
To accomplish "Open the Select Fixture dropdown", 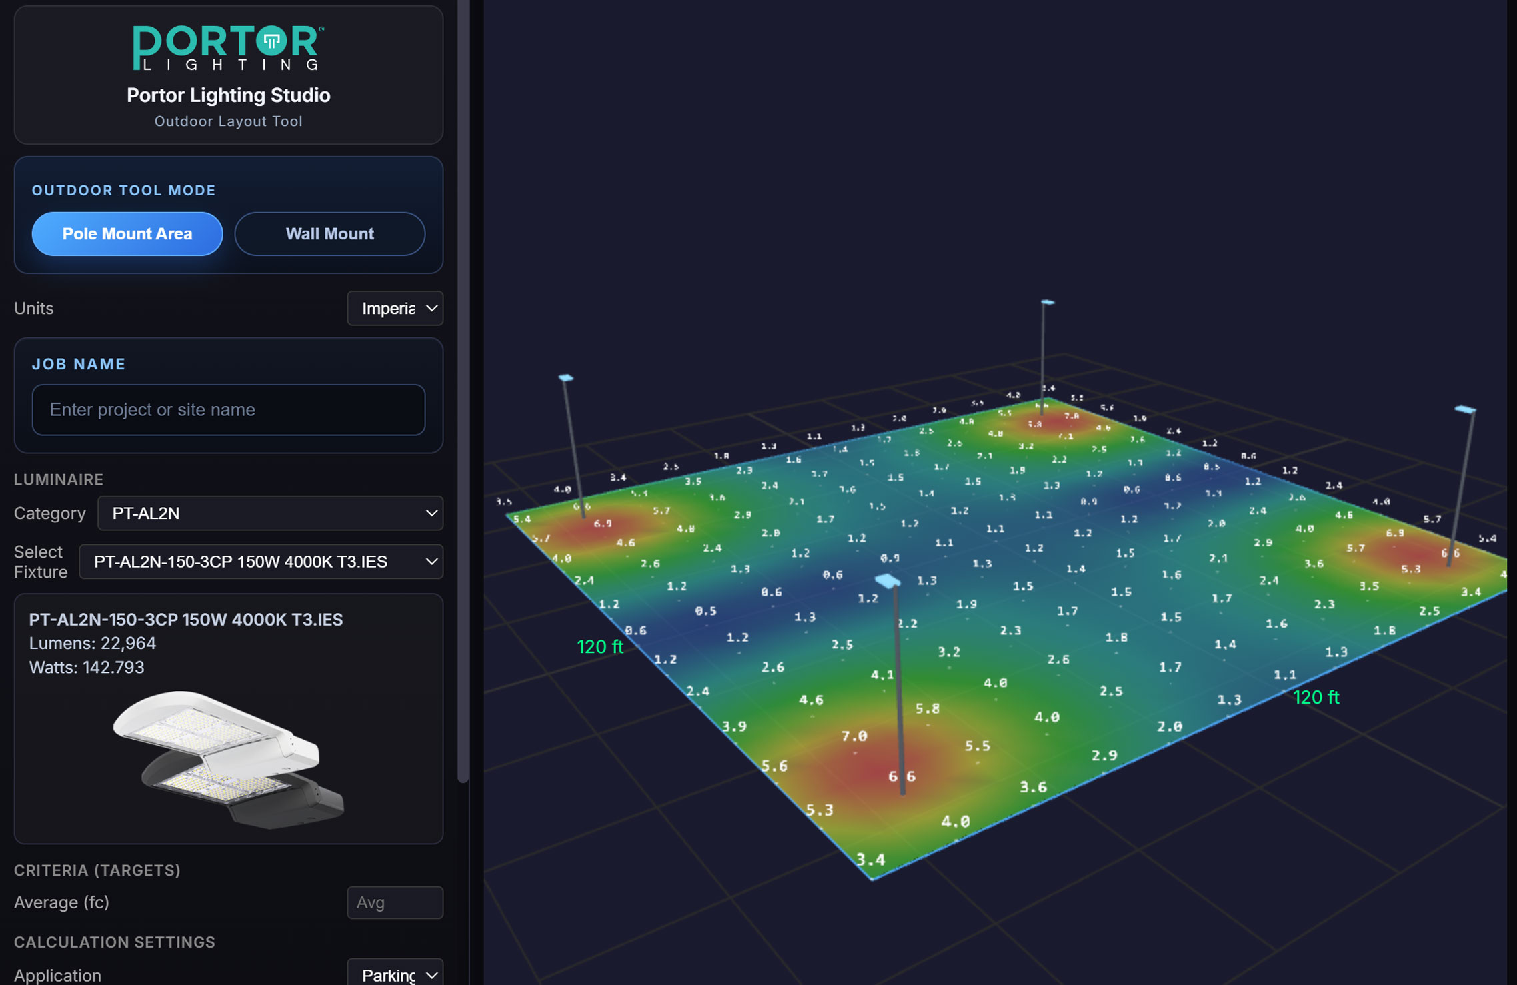I will (261, 562).
